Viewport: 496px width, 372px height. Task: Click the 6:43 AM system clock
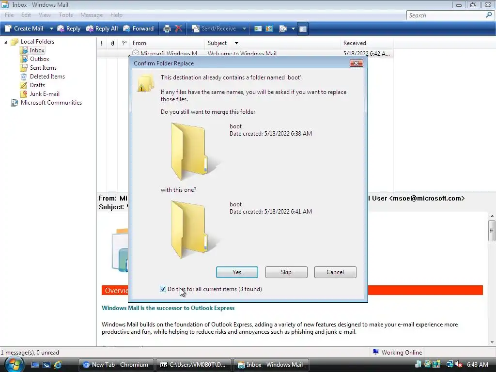478,365
